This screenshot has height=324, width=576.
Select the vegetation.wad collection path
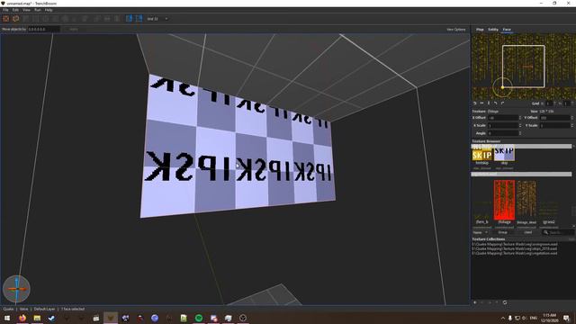coord(515,253)
